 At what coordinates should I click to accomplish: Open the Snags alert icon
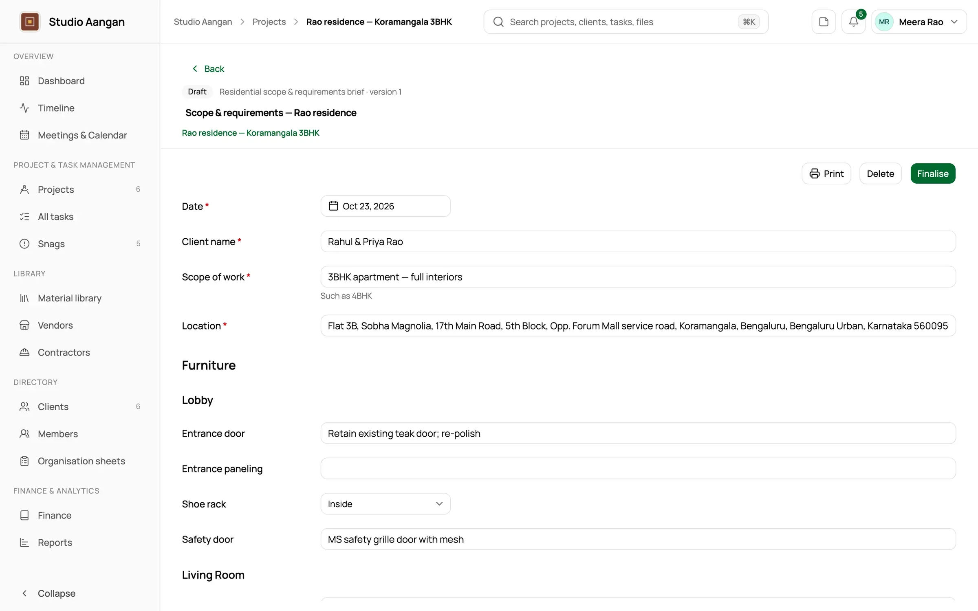(24, 244)
